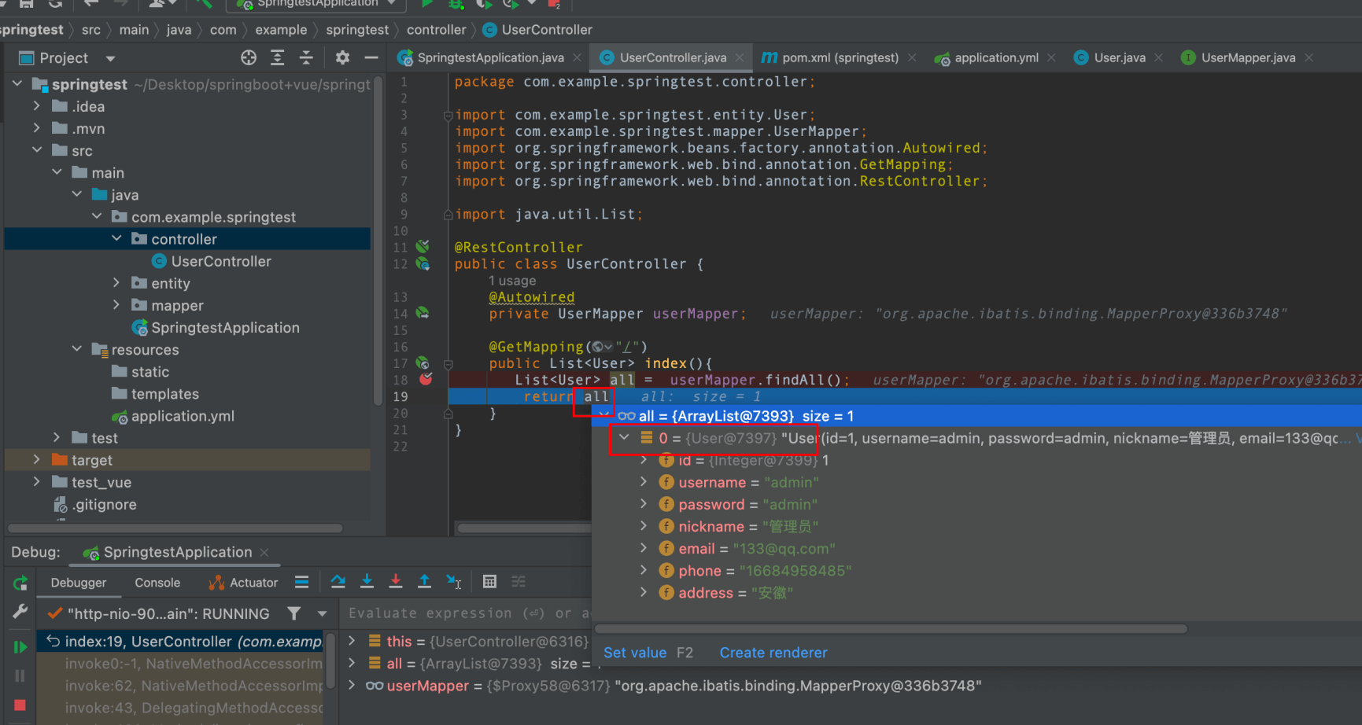
Task: Click the Step Out arrow icon
Action: tap(424, 582)
